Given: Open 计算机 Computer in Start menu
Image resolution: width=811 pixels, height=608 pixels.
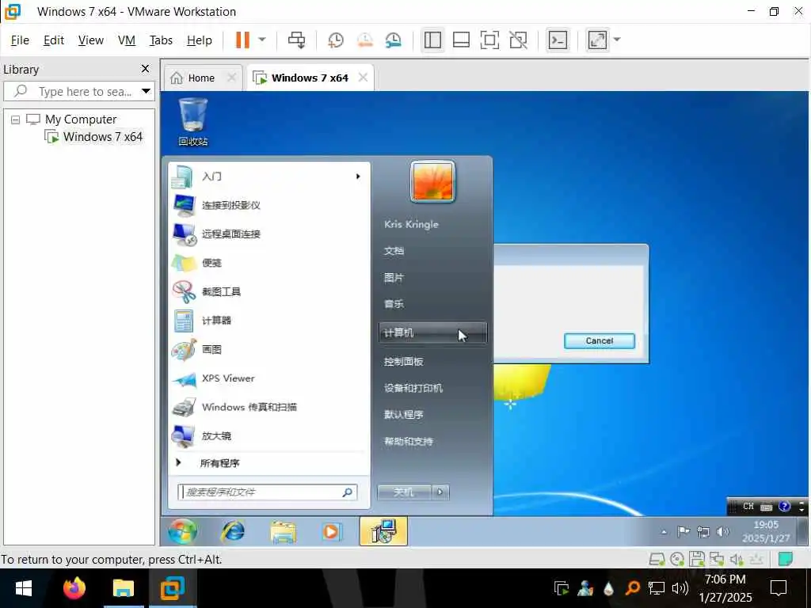Looking at the screenshot, I should [x=432, y=333].
